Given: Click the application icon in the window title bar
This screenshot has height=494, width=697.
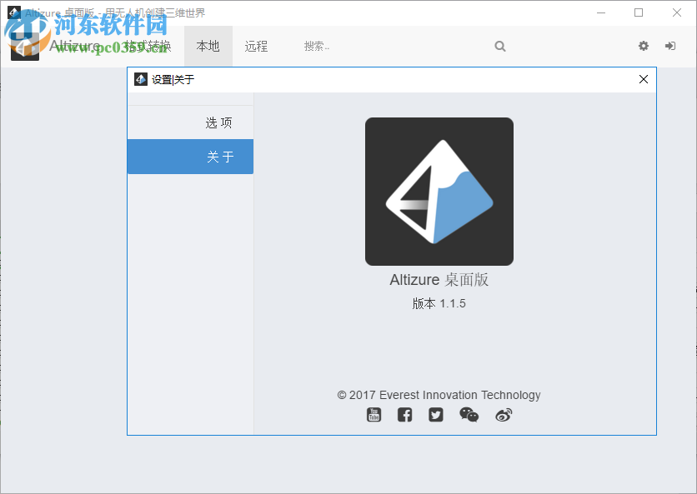Looking at the screenshot, I should tap(12, 12).
